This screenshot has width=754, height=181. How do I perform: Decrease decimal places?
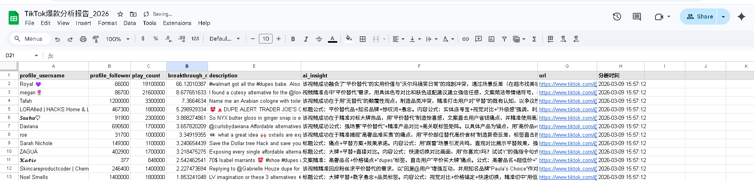coord(168,39)
